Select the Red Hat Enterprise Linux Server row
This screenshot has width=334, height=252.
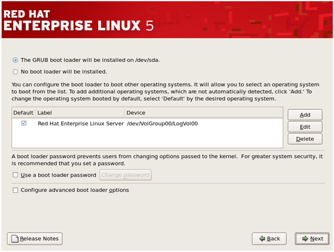pos(147,124)
